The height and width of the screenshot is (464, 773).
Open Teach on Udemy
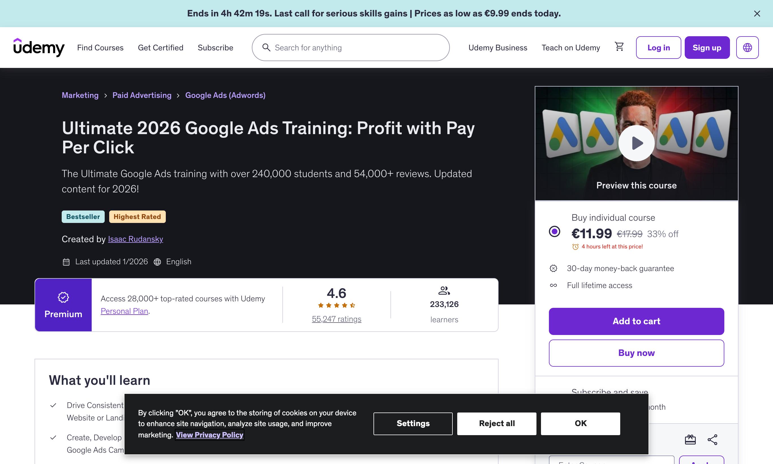[x=571, y=48]
